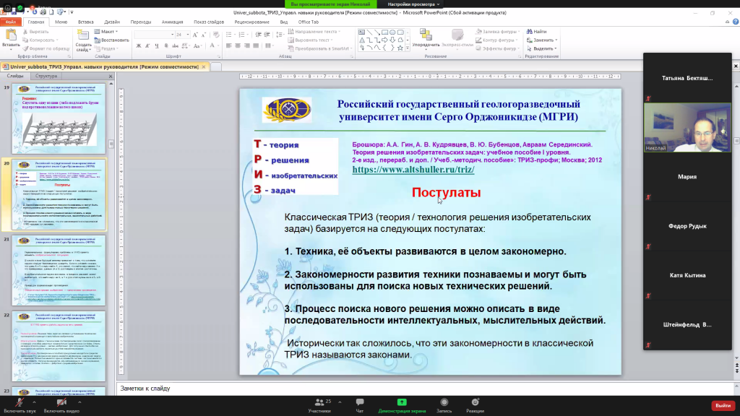Toggle Bold (Ж) formatting

coord(138,45)
